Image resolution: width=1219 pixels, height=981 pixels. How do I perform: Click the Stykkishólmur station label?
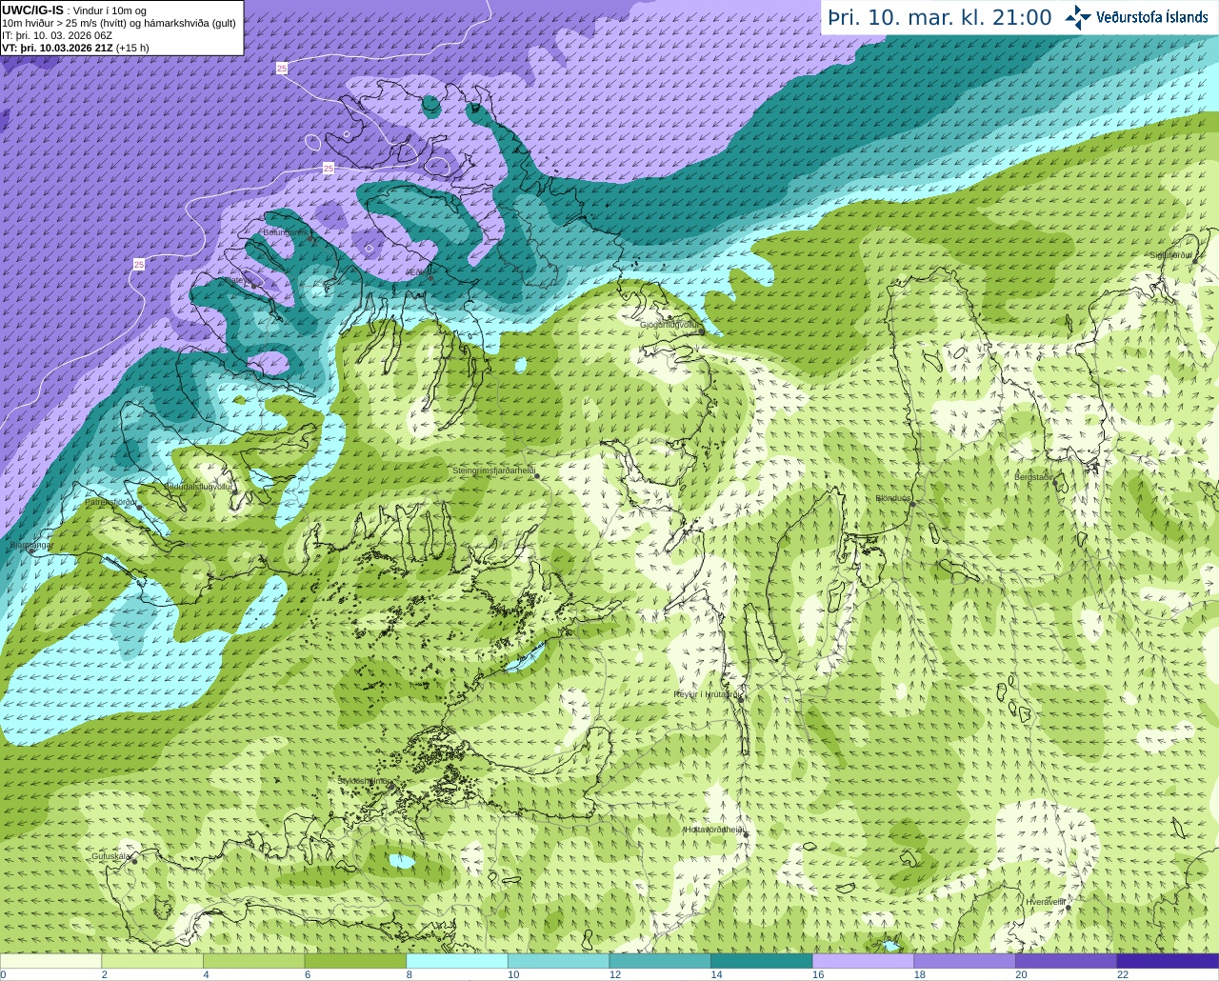tap(364, 781)
